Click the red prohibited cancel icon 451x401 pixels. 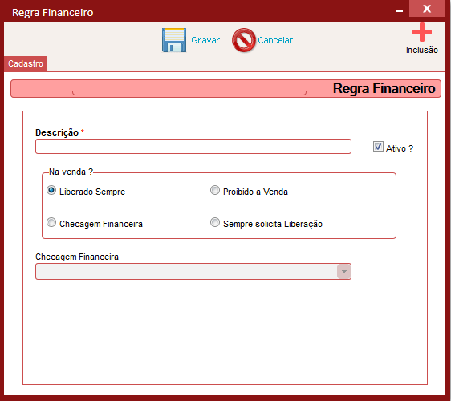click(244, 40)
